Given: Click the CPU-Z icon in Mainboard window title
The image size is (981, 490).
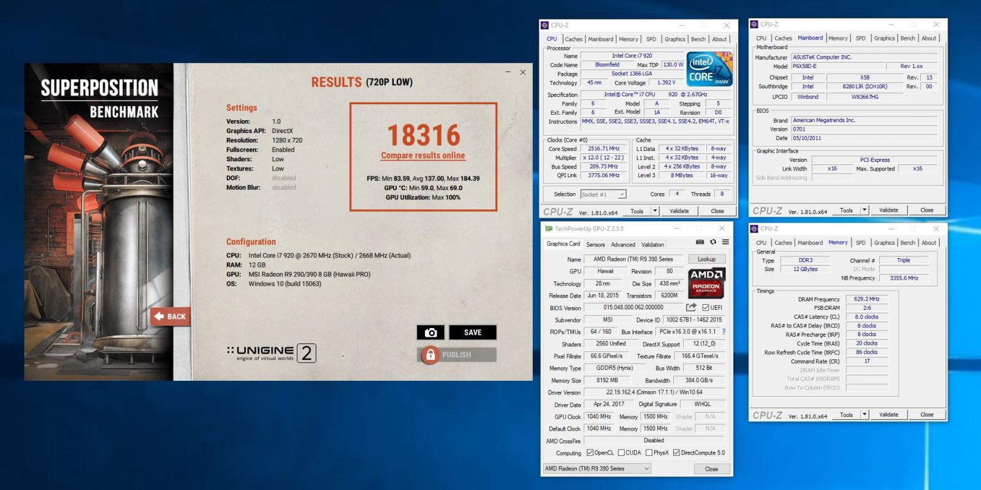Looking at the screenshot, I should coord(754,25).
